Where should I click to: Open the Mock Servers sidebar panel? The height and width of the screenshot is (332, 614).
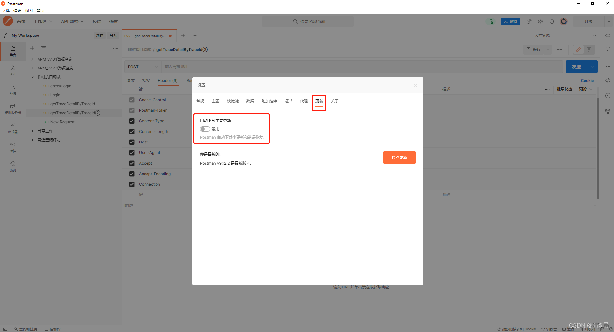click(13, 109)
